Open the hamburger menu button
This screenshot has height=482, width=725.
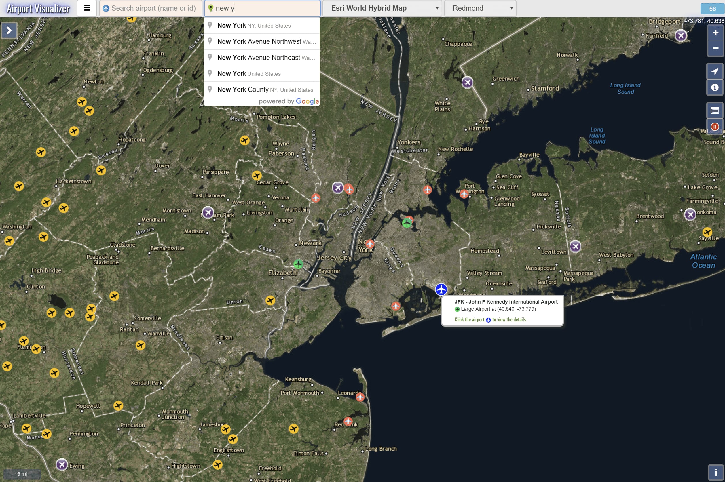(x=87, y=8)
